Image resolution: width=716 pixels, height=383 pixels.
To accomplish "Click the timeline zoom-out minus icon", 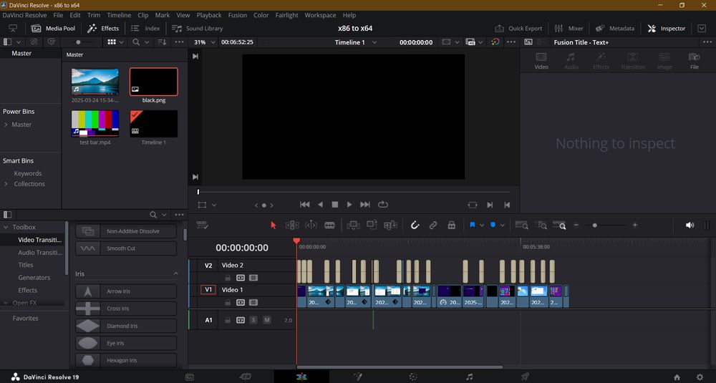I will pos(576,225).
